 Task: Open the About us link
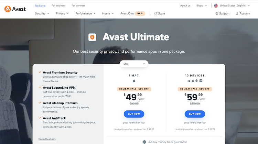pos(185,5)
